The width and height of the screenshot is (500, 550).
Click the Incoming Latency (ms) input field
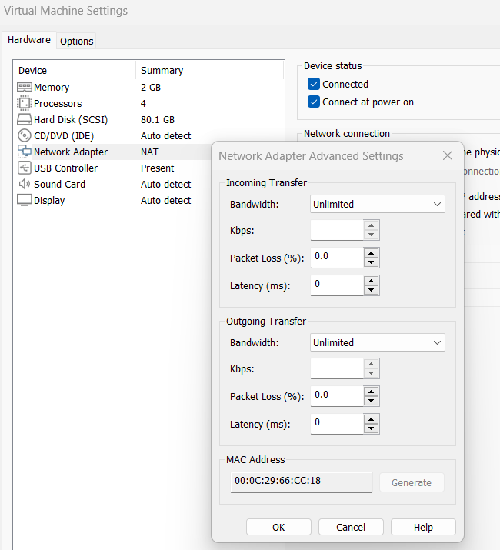point(336,285)
